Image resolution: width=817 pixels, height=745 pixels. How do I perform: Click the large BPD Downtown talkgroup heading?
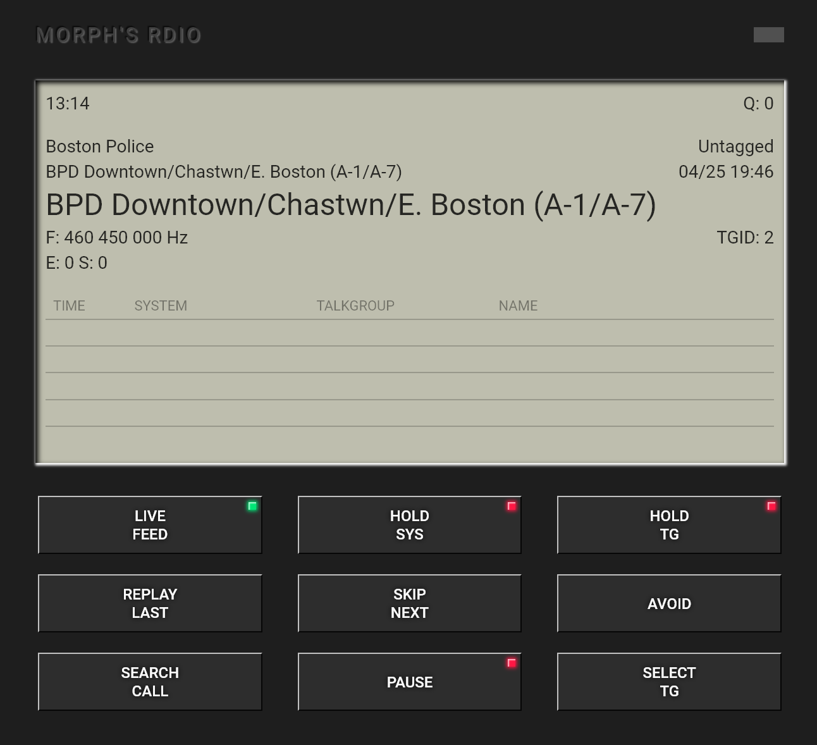click(x=351, y=205)
